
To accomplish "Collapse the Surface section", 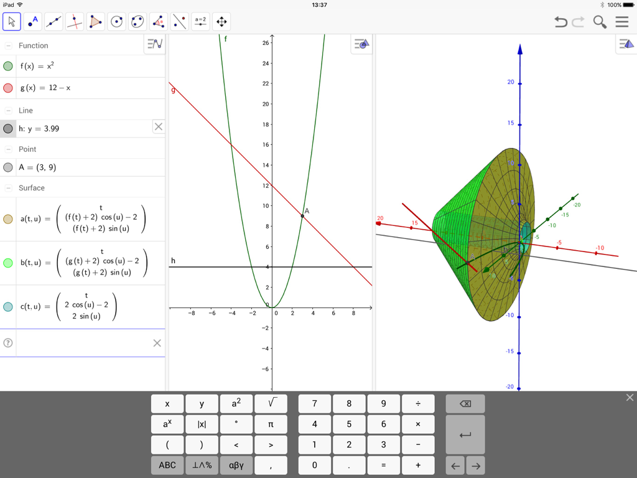I will pyautogui.click(x=8, y=187).
